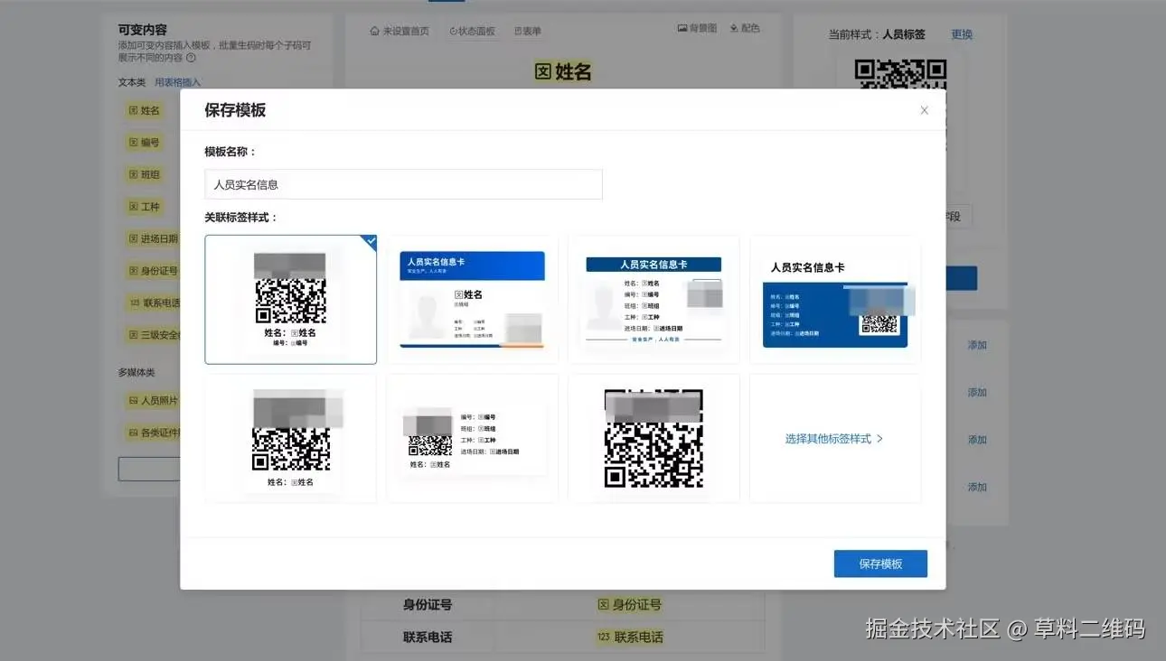Open the 未设置首页 home tab
The width and height of the screenshot is (1166, 661).
click(400, 31)
